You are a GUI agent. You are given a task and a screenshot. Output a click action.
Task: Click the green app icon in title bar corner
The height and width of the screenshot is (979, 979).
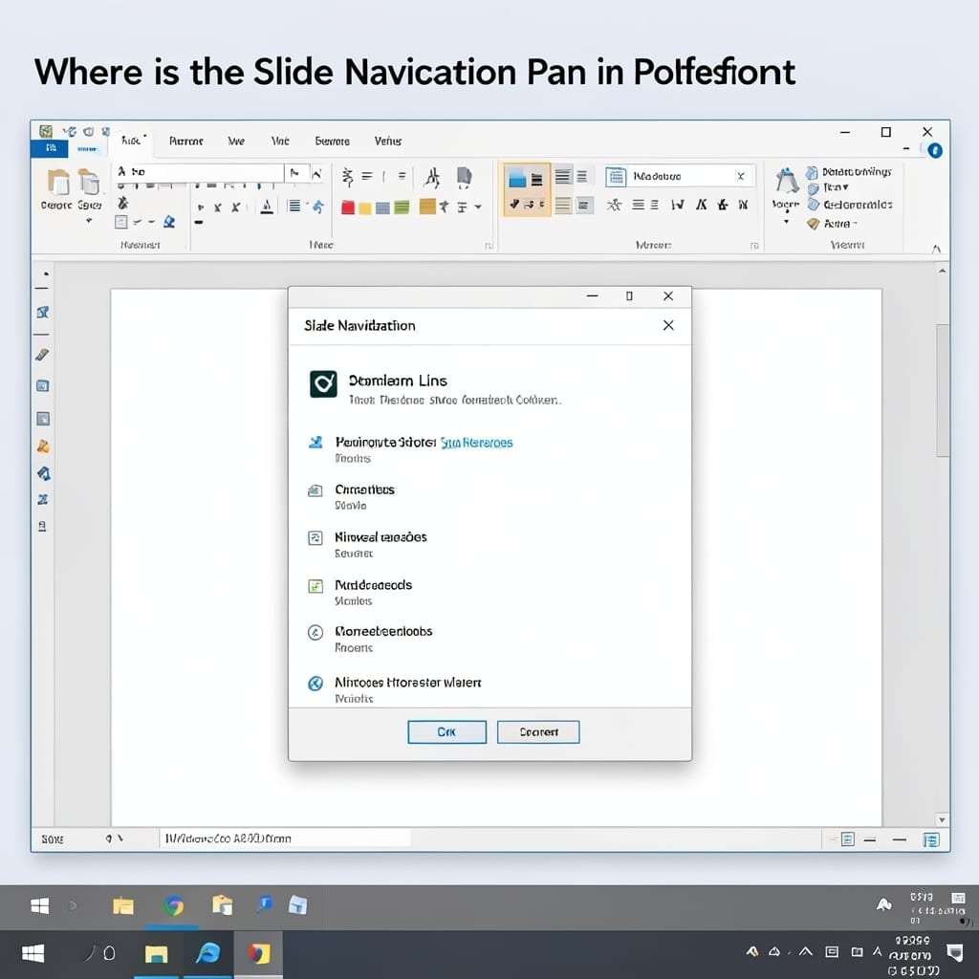[46, 131]
